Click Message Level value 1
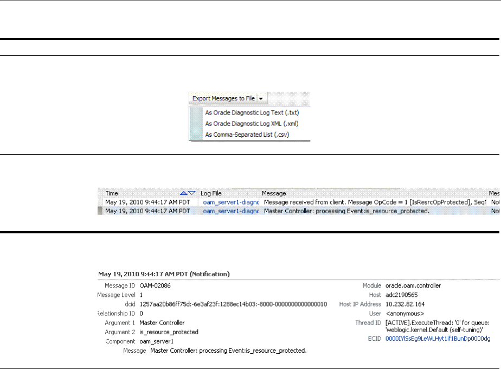501x369 pixels. 141,295
